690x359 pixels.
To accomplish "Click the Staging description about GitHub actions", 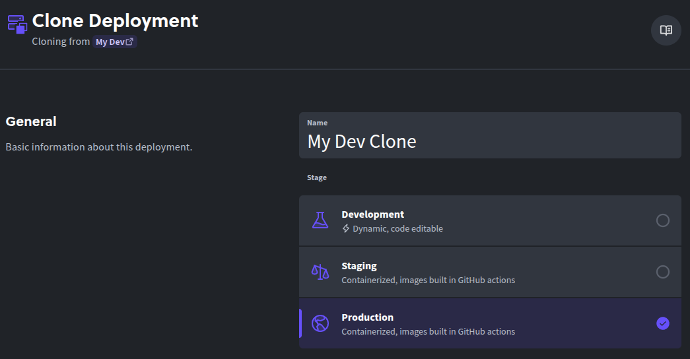I will [x=428, y=280].
